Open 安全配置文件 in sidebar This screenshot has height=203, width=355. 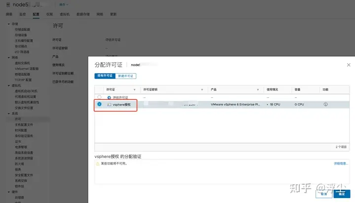[24, 175]
